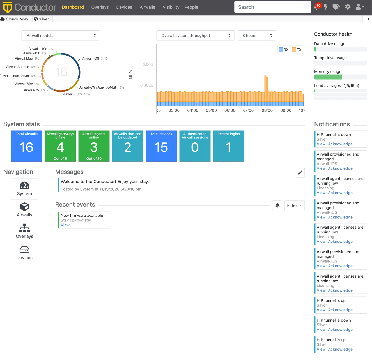Click the Airwall-150 chart label

click(x=35, y=53)
